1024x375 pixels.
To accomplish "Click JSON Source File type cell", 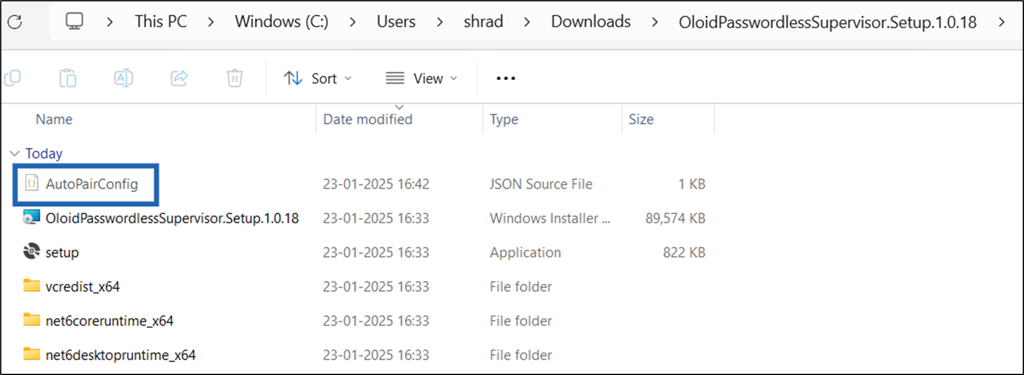I will (541, 184).
